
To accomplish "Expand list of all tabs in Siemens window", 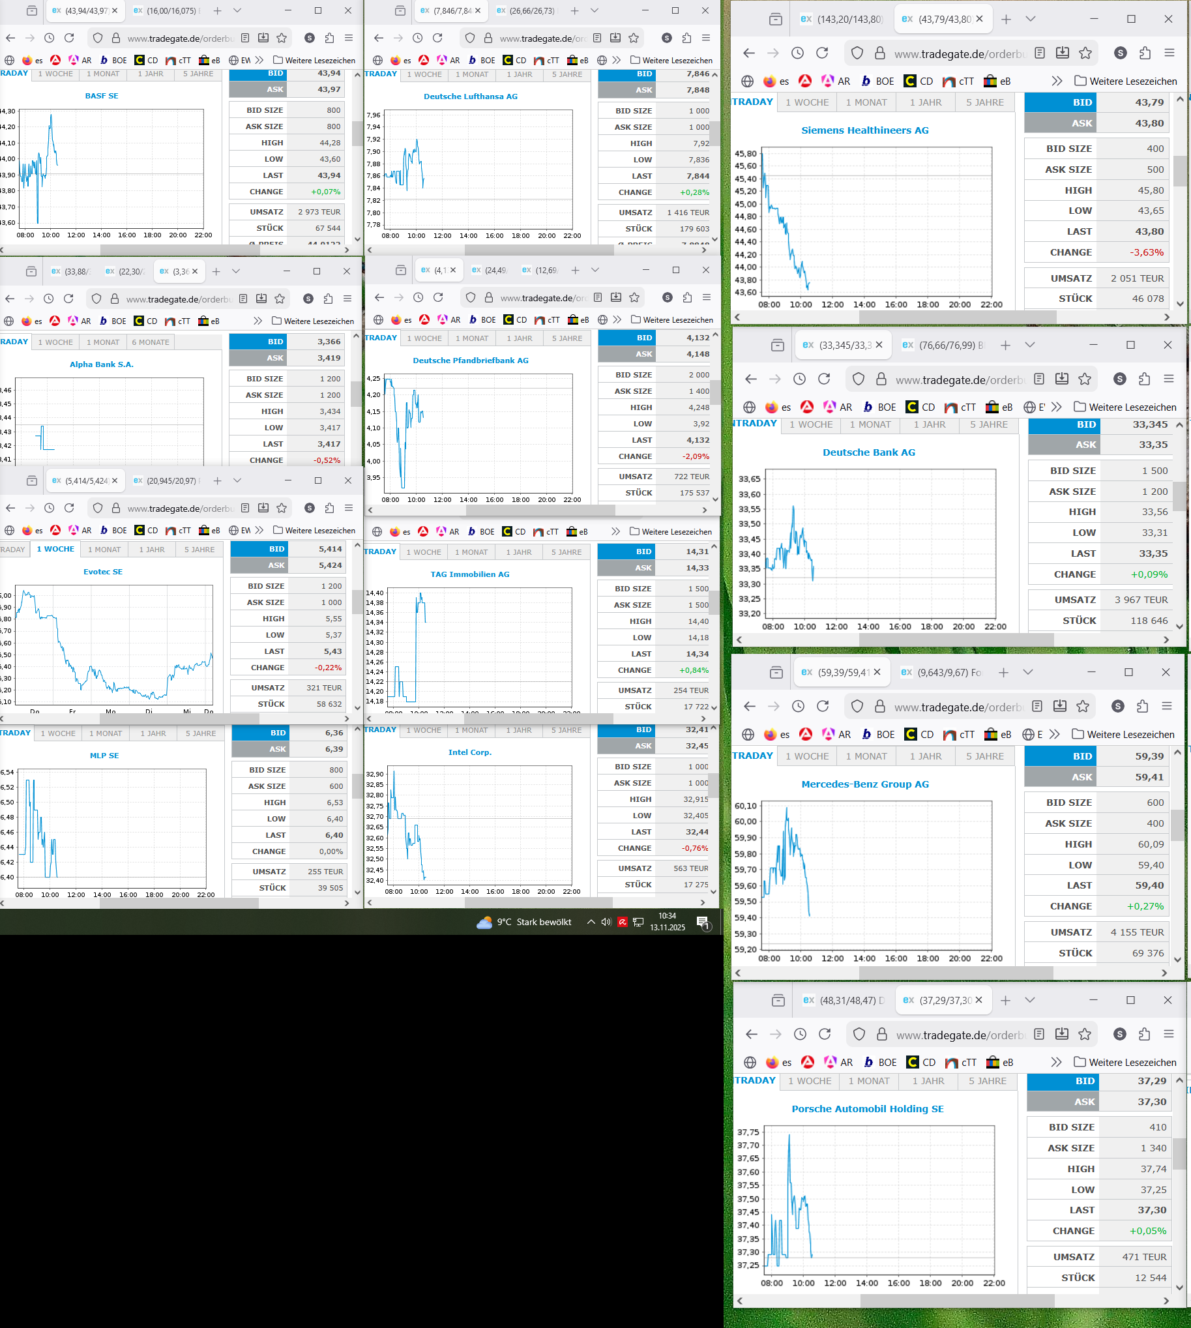I will pos(1031,19).
